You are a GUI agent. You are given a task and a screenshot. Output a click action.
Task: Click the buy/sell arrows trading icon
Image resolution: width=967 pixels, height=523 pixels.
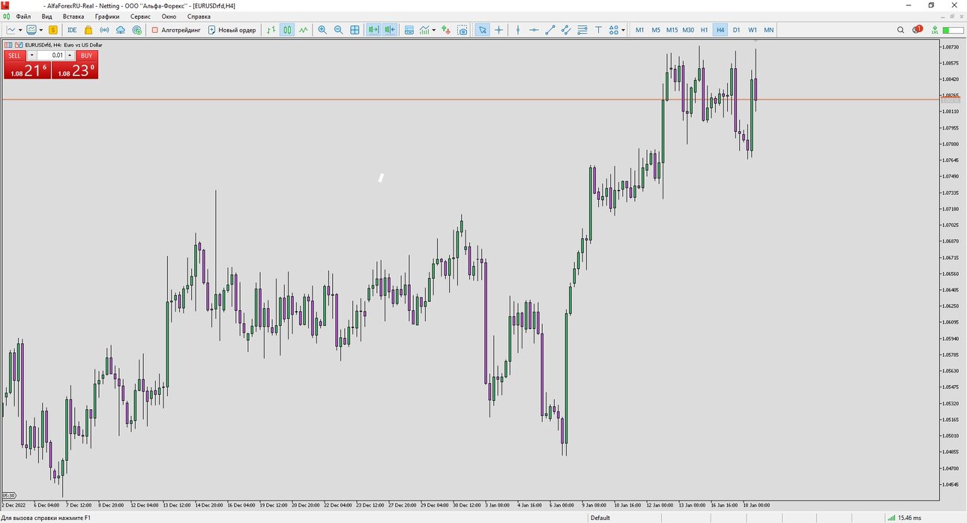[x=446, y=30]
